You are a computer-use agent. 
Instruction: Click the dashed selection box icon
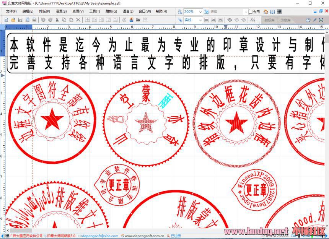pyautogui.click(x=253, y=20)
